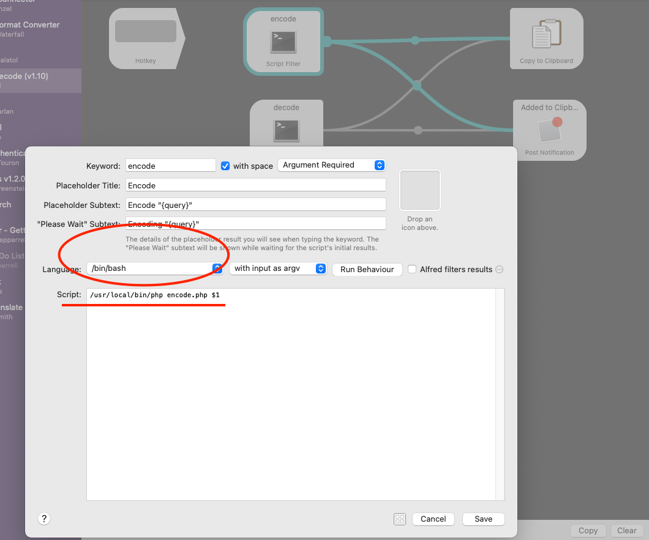Enable 'Alfred filters results' checkbox

click(412, 269)
